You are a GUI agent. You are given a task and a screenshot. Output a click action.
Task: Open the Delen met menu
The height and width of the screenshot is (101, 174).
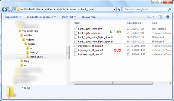69,17
